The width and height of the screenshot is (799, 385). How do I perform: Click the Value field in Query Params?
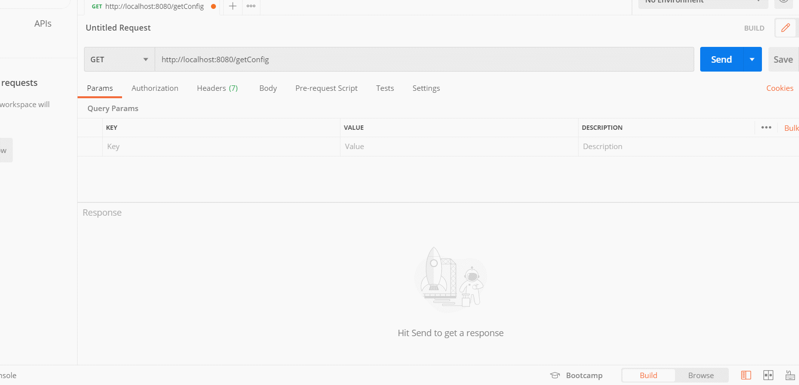pyautogui.click(x=459, y=147)
